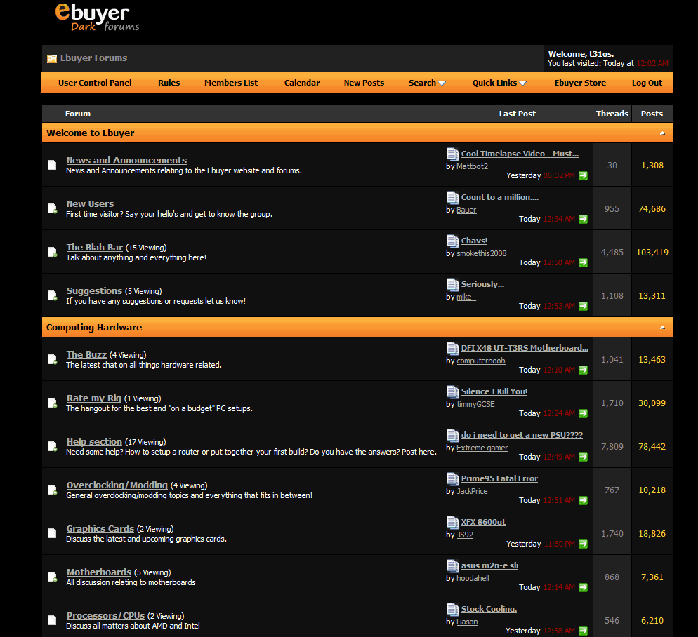Go to last post arrow for Seriously thread
Screen dimensions: 698x637
pyautogui.click(x=583, y=306)
